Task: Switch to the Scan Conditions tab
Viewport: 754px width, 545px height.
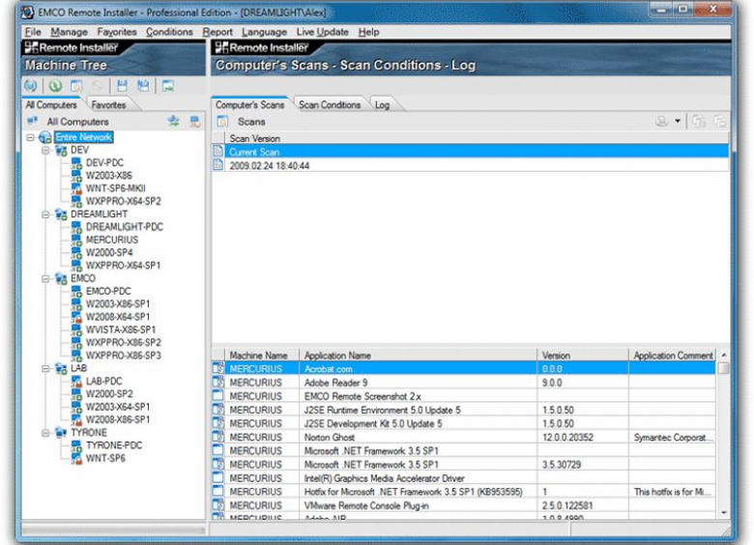Action: [330, 104]
